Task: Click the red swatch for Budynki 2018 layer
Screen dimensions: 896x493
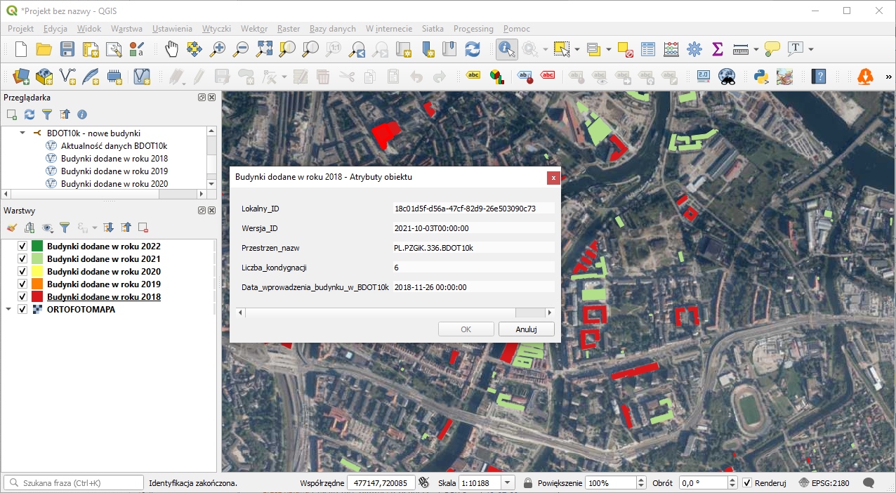Action: pyautogui.click(x=37, y=297)
